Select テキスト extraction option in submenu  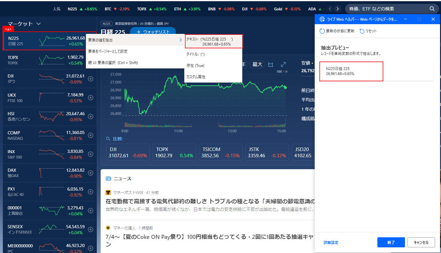coord(214,41)
